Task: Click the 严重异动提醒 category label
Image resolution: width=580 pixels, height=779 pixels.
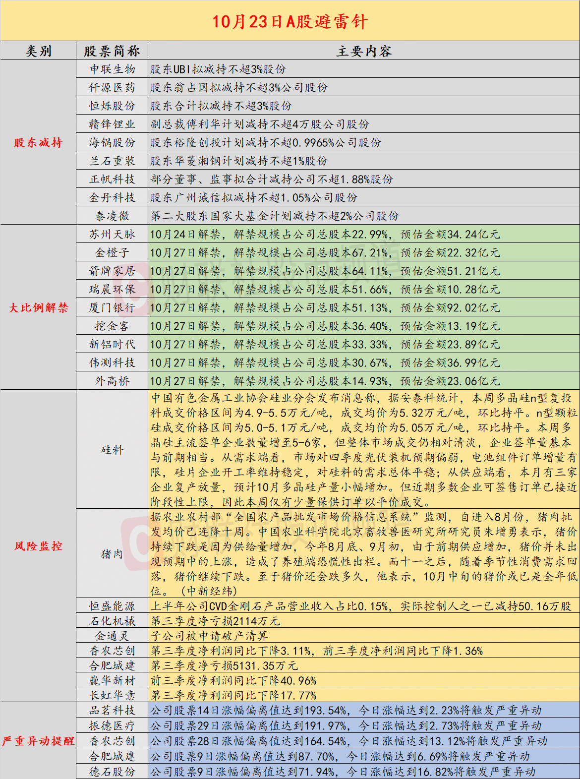Action: (38, 741)
